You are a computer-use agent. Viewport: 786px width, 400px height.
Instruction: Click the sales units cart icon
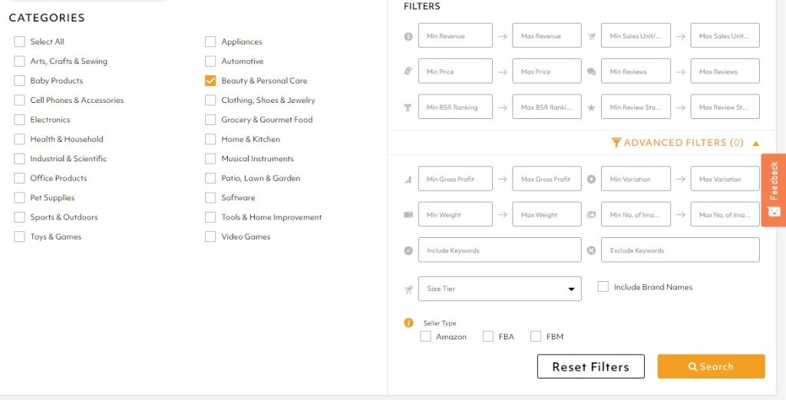(x=591, y=36)
